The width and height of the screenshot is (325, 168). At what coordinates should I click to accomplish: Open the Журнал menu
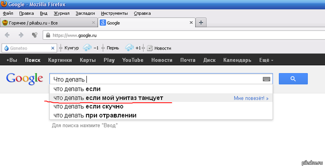click(x=61, y=13)
